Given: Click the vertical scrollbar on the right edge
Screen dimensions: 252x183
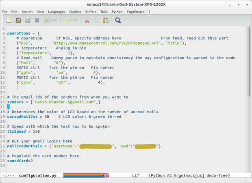Looking at the screenshot, I should coord(249,61).
